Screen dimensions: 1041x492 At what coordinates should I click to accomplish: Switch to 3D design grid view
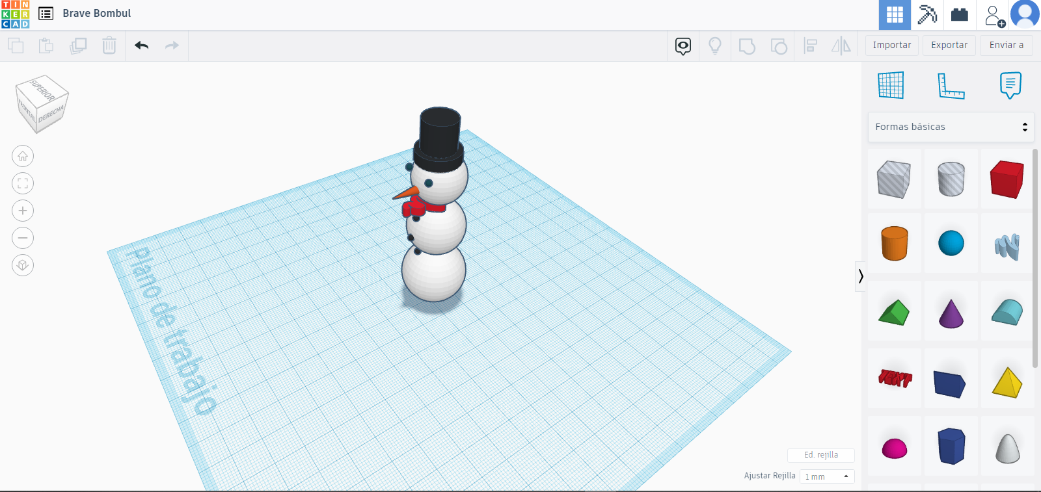pos(895,14)
